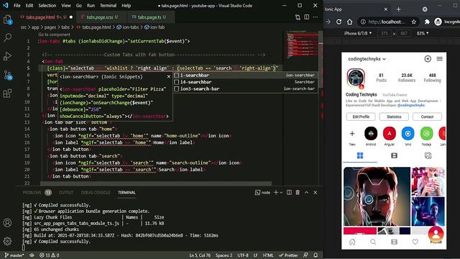The height and width of the screenshot is (259, 460).
Task: Click feedback icon in status bar
Action: pos(305,255)
